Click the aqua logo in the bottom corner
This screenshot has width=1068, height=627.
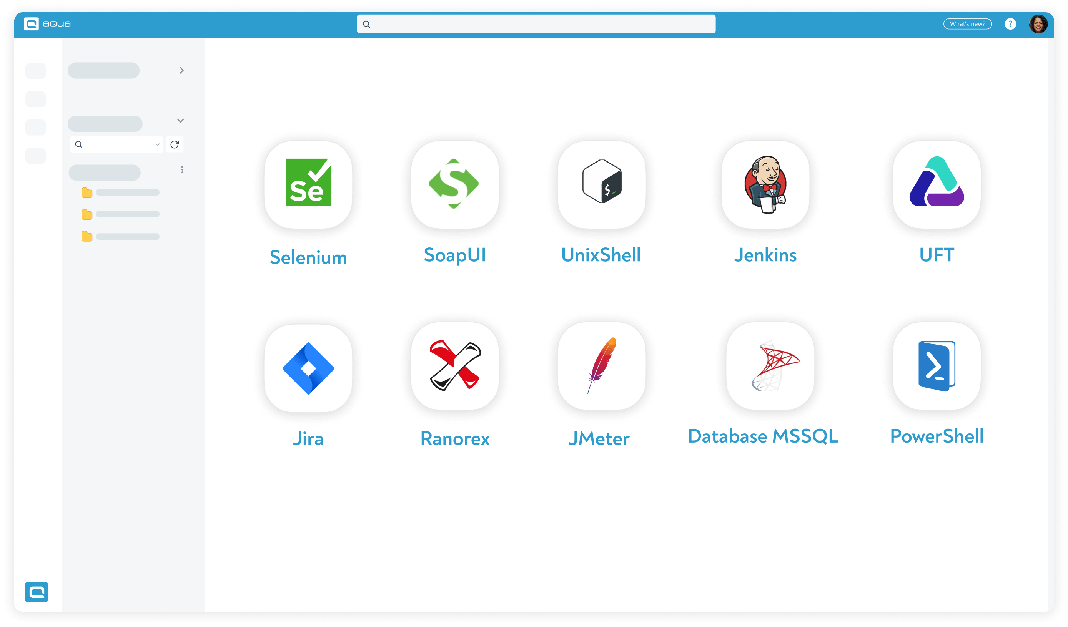click(x=37, y=592)
